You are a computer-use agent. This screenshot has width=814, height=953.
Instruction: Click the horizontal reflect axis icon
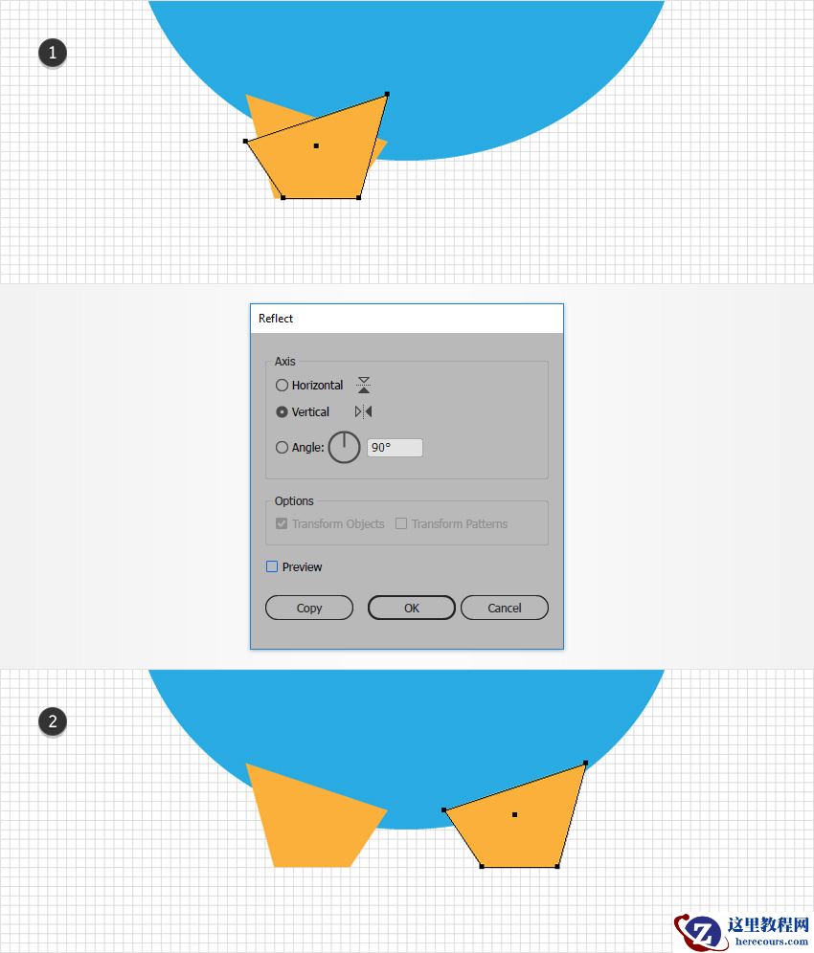point(363,385)
